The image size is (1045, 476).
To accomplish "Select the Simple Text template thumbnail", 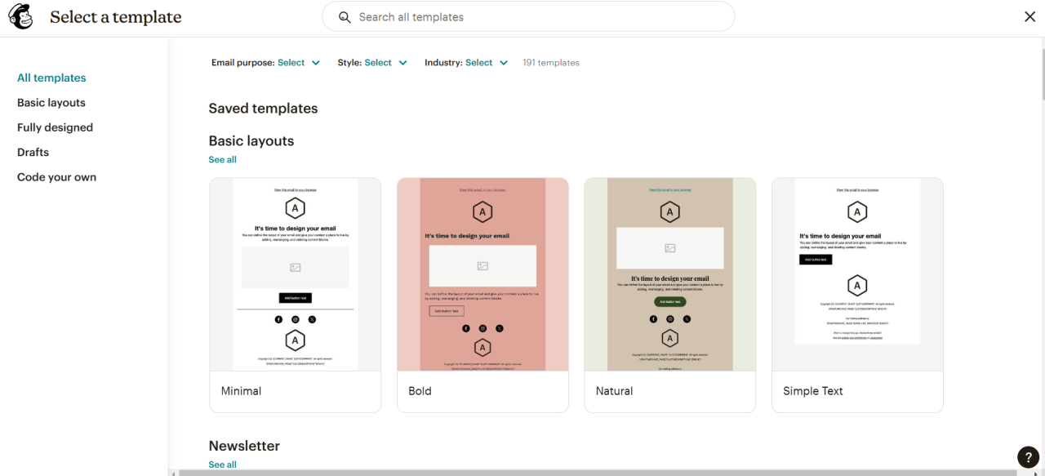I will [x=857, y=274].
